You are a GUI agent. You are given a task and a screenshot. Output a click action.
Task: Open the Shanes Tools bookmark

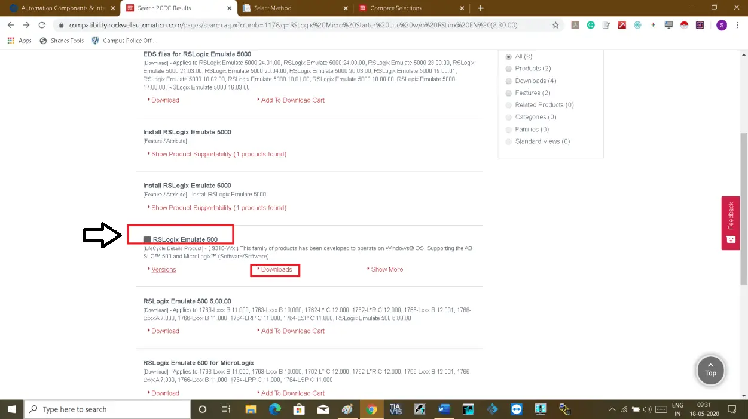[62, 41]
